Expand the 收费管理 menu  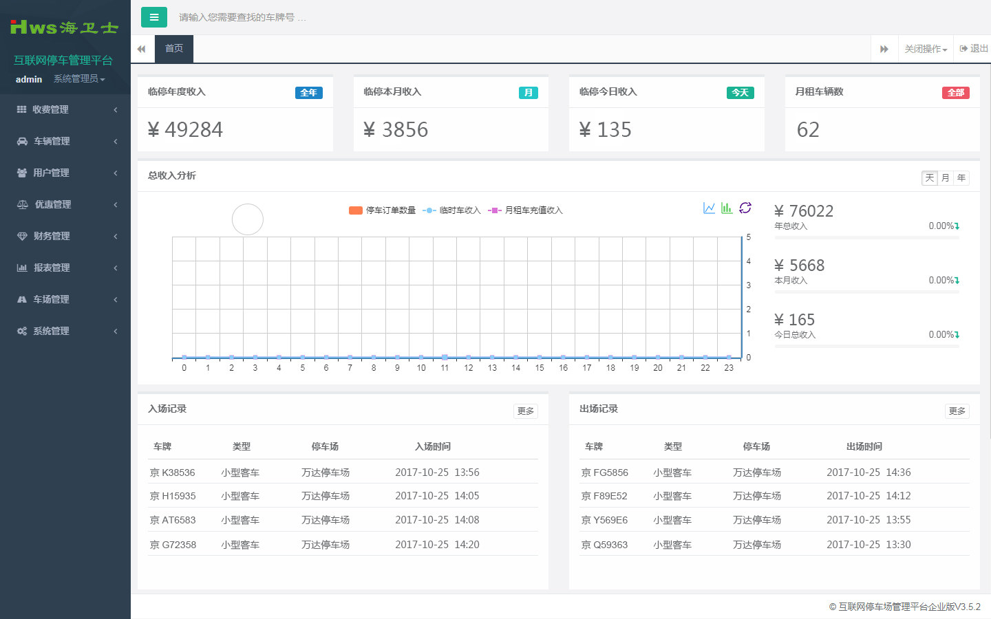click(x=65, y=109)
